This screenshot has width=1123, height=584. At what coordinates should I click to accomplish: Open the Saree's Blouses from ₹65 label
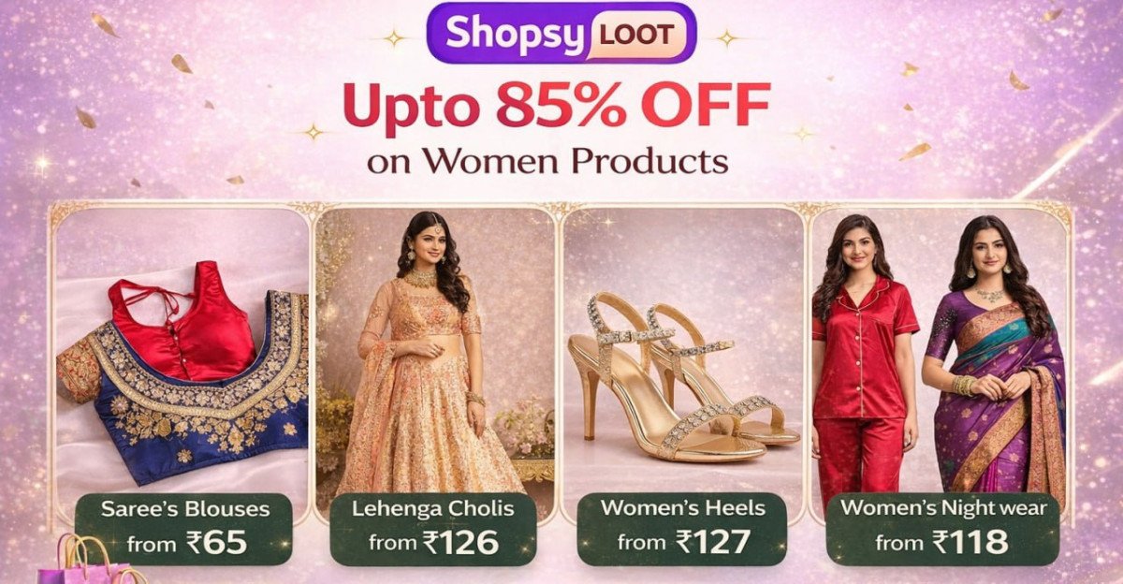pyautogui.click(x=184, y=528)
